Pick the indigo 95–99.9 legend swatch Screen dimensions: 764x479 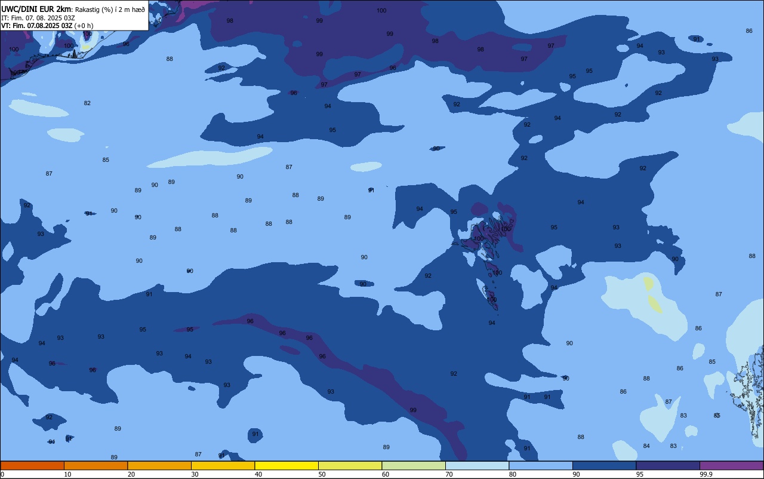pos(668,465)
